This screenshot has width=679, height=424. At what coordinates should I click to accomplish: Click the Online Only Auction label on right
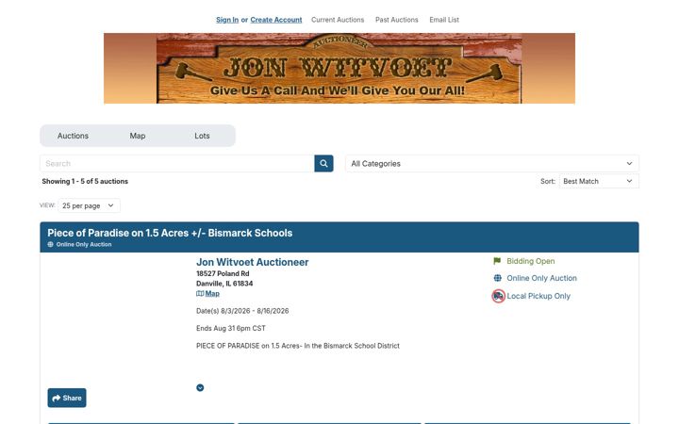[541, 278]
